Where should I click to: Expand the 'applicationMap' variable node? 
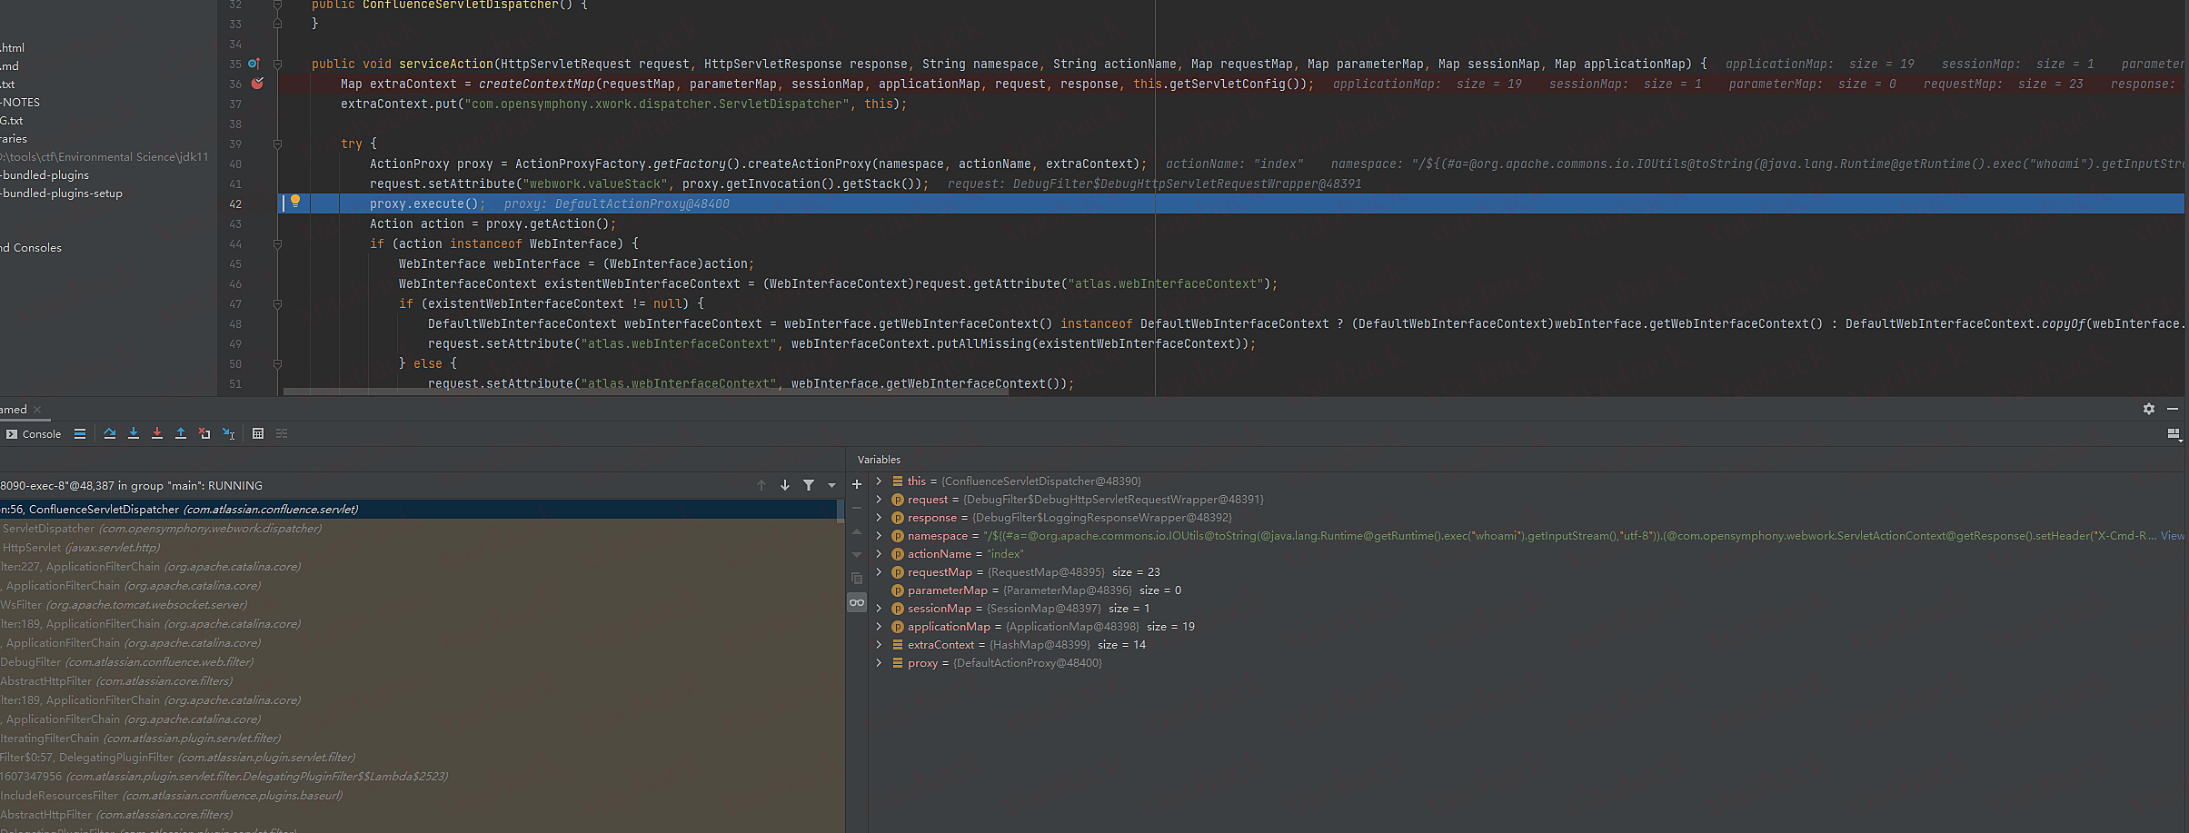pos(879,627)
